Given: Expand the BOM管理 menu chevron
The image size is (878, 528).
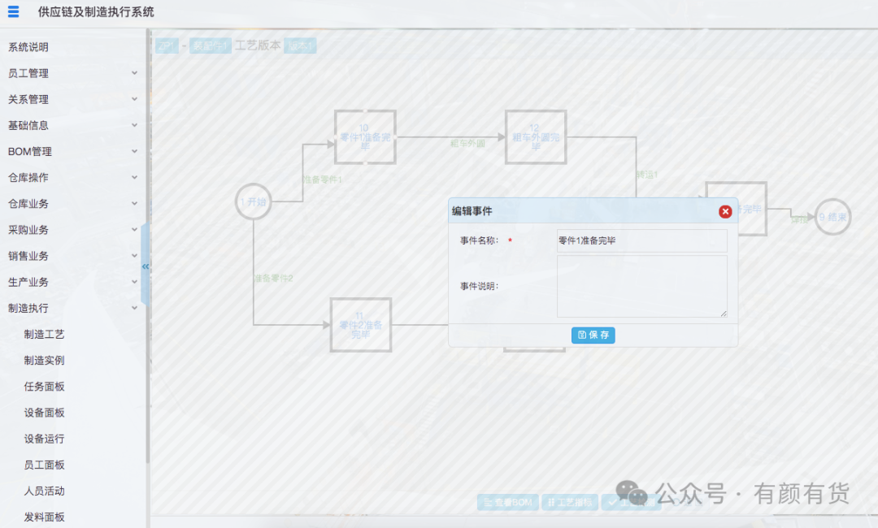Looking at the screenshot, I should pyautogui.click(x=134, y=151).
